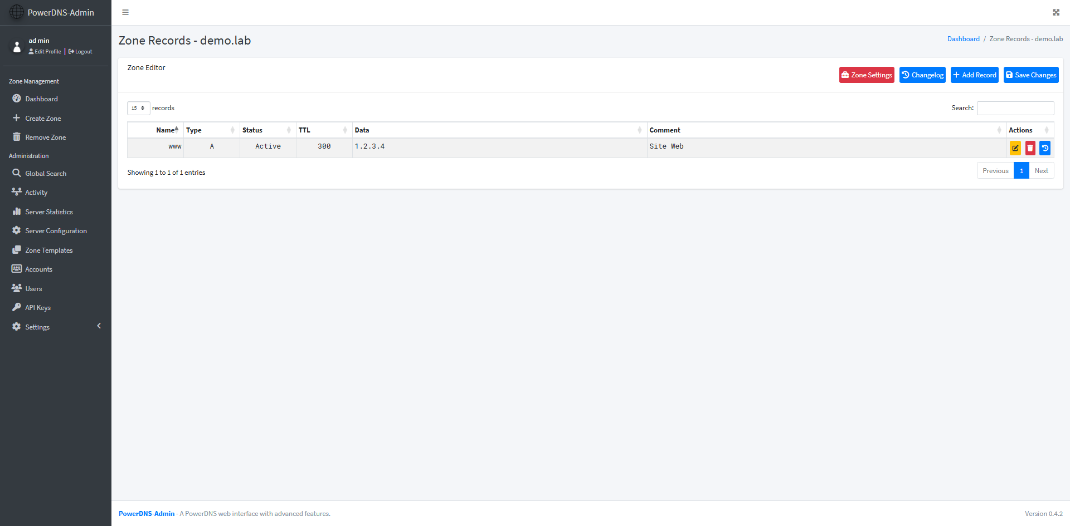Open Global Search in the sidebar
This screenshot has width=1070, height=526.
point(46,174)
